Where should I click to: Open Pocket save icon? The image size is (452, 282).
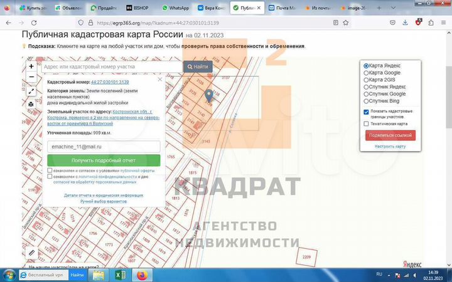coord(392,23)
